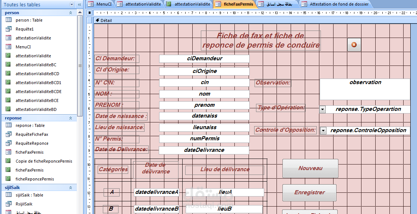Click the reponse : Table icon
Image resolution: width=417 pixels, height=214 pixels.
pyautogui.click(x=9, y=125)
